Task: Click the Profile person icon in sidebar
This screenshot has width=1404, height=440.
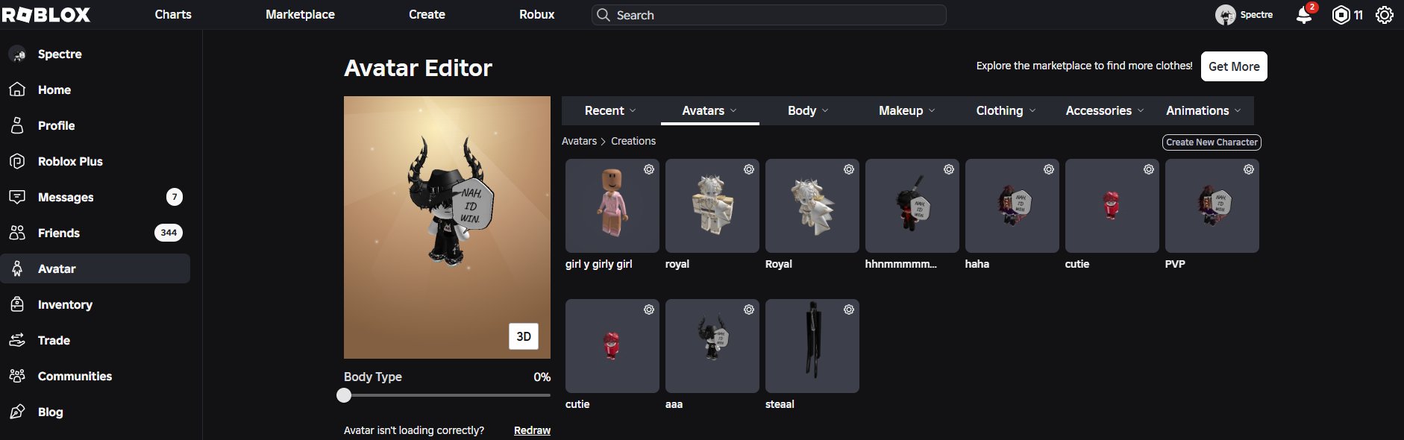Action: [x=17, y=125]
